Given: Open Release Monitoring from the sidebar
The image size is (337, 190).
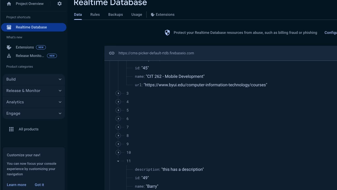Looking at the screenshot, I should 30,56.
